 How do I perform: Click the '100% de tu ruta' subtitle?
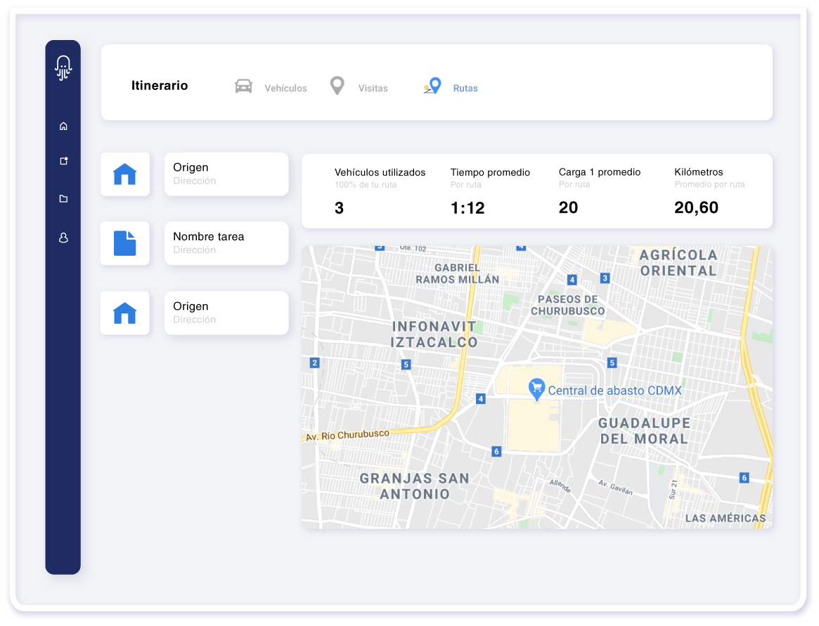[366, 185]
